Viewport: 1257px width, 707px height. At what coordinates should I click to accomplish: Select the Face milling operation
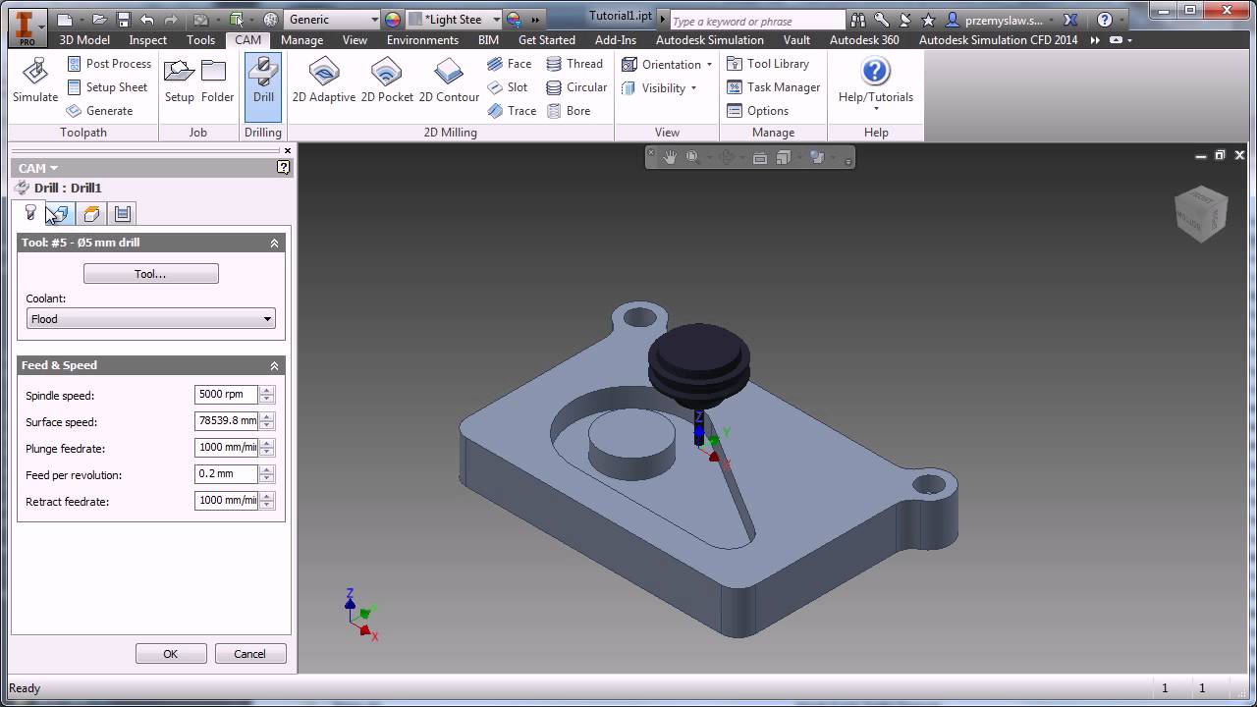[x=510, y=63]
